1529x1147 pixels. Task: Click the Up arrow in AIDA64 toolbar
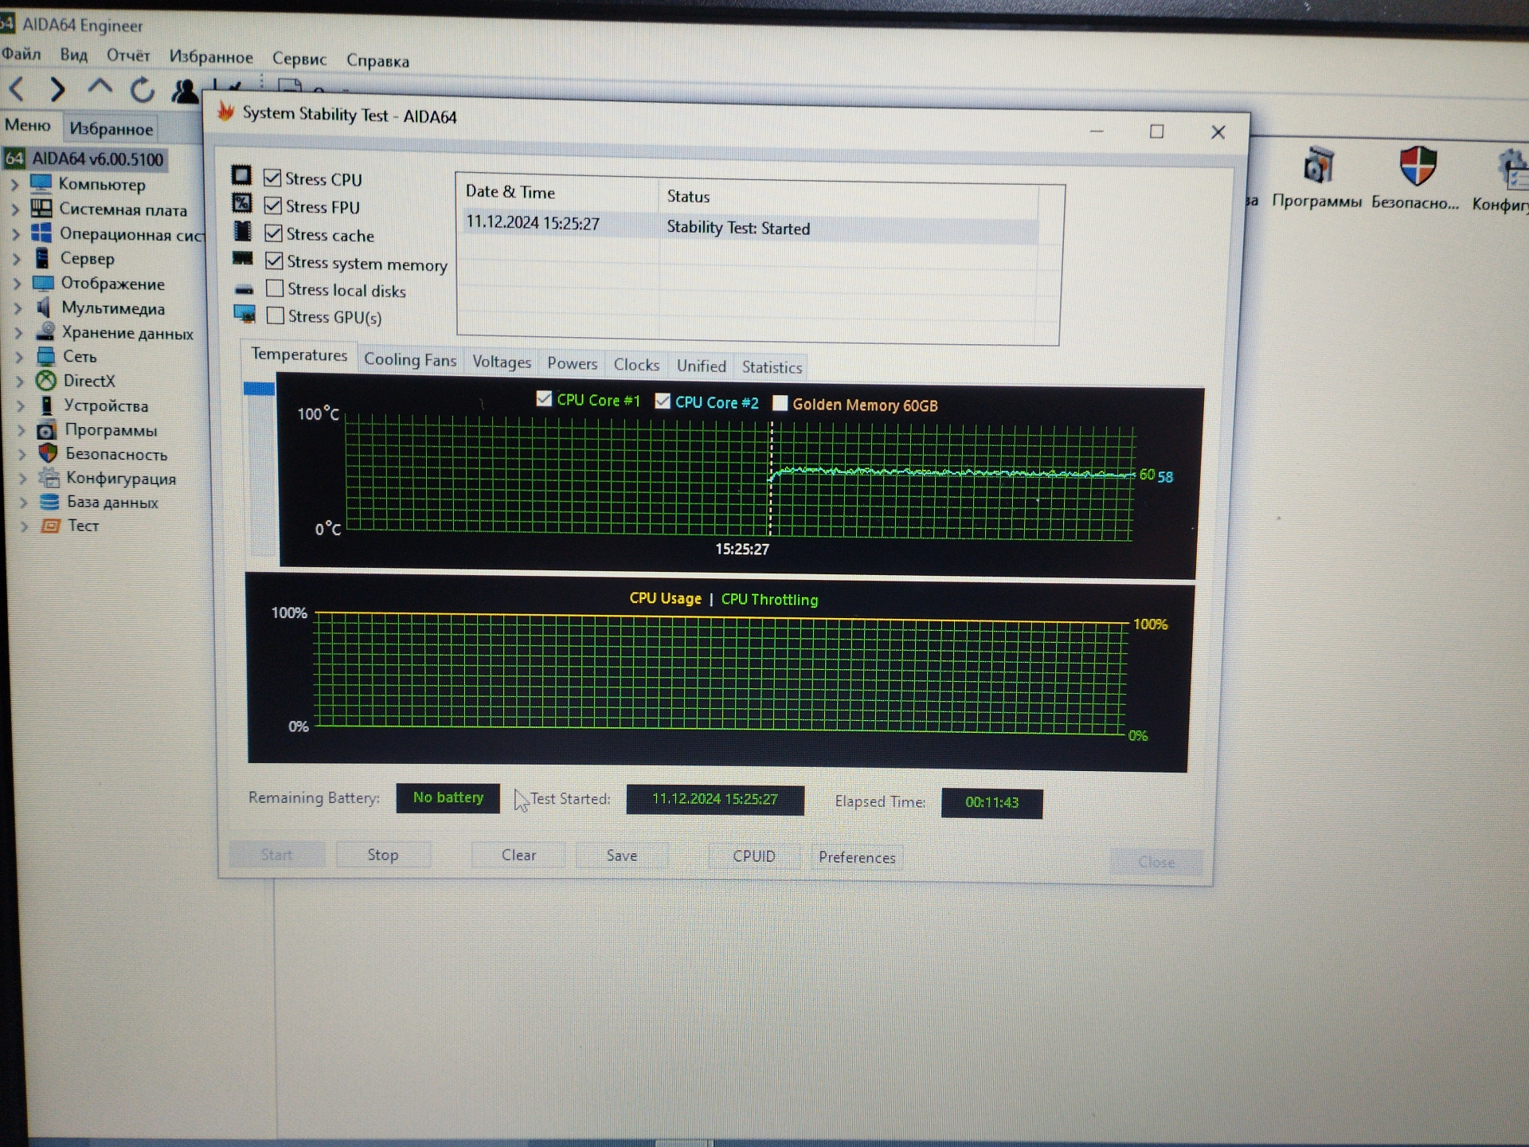pos(100,87)
